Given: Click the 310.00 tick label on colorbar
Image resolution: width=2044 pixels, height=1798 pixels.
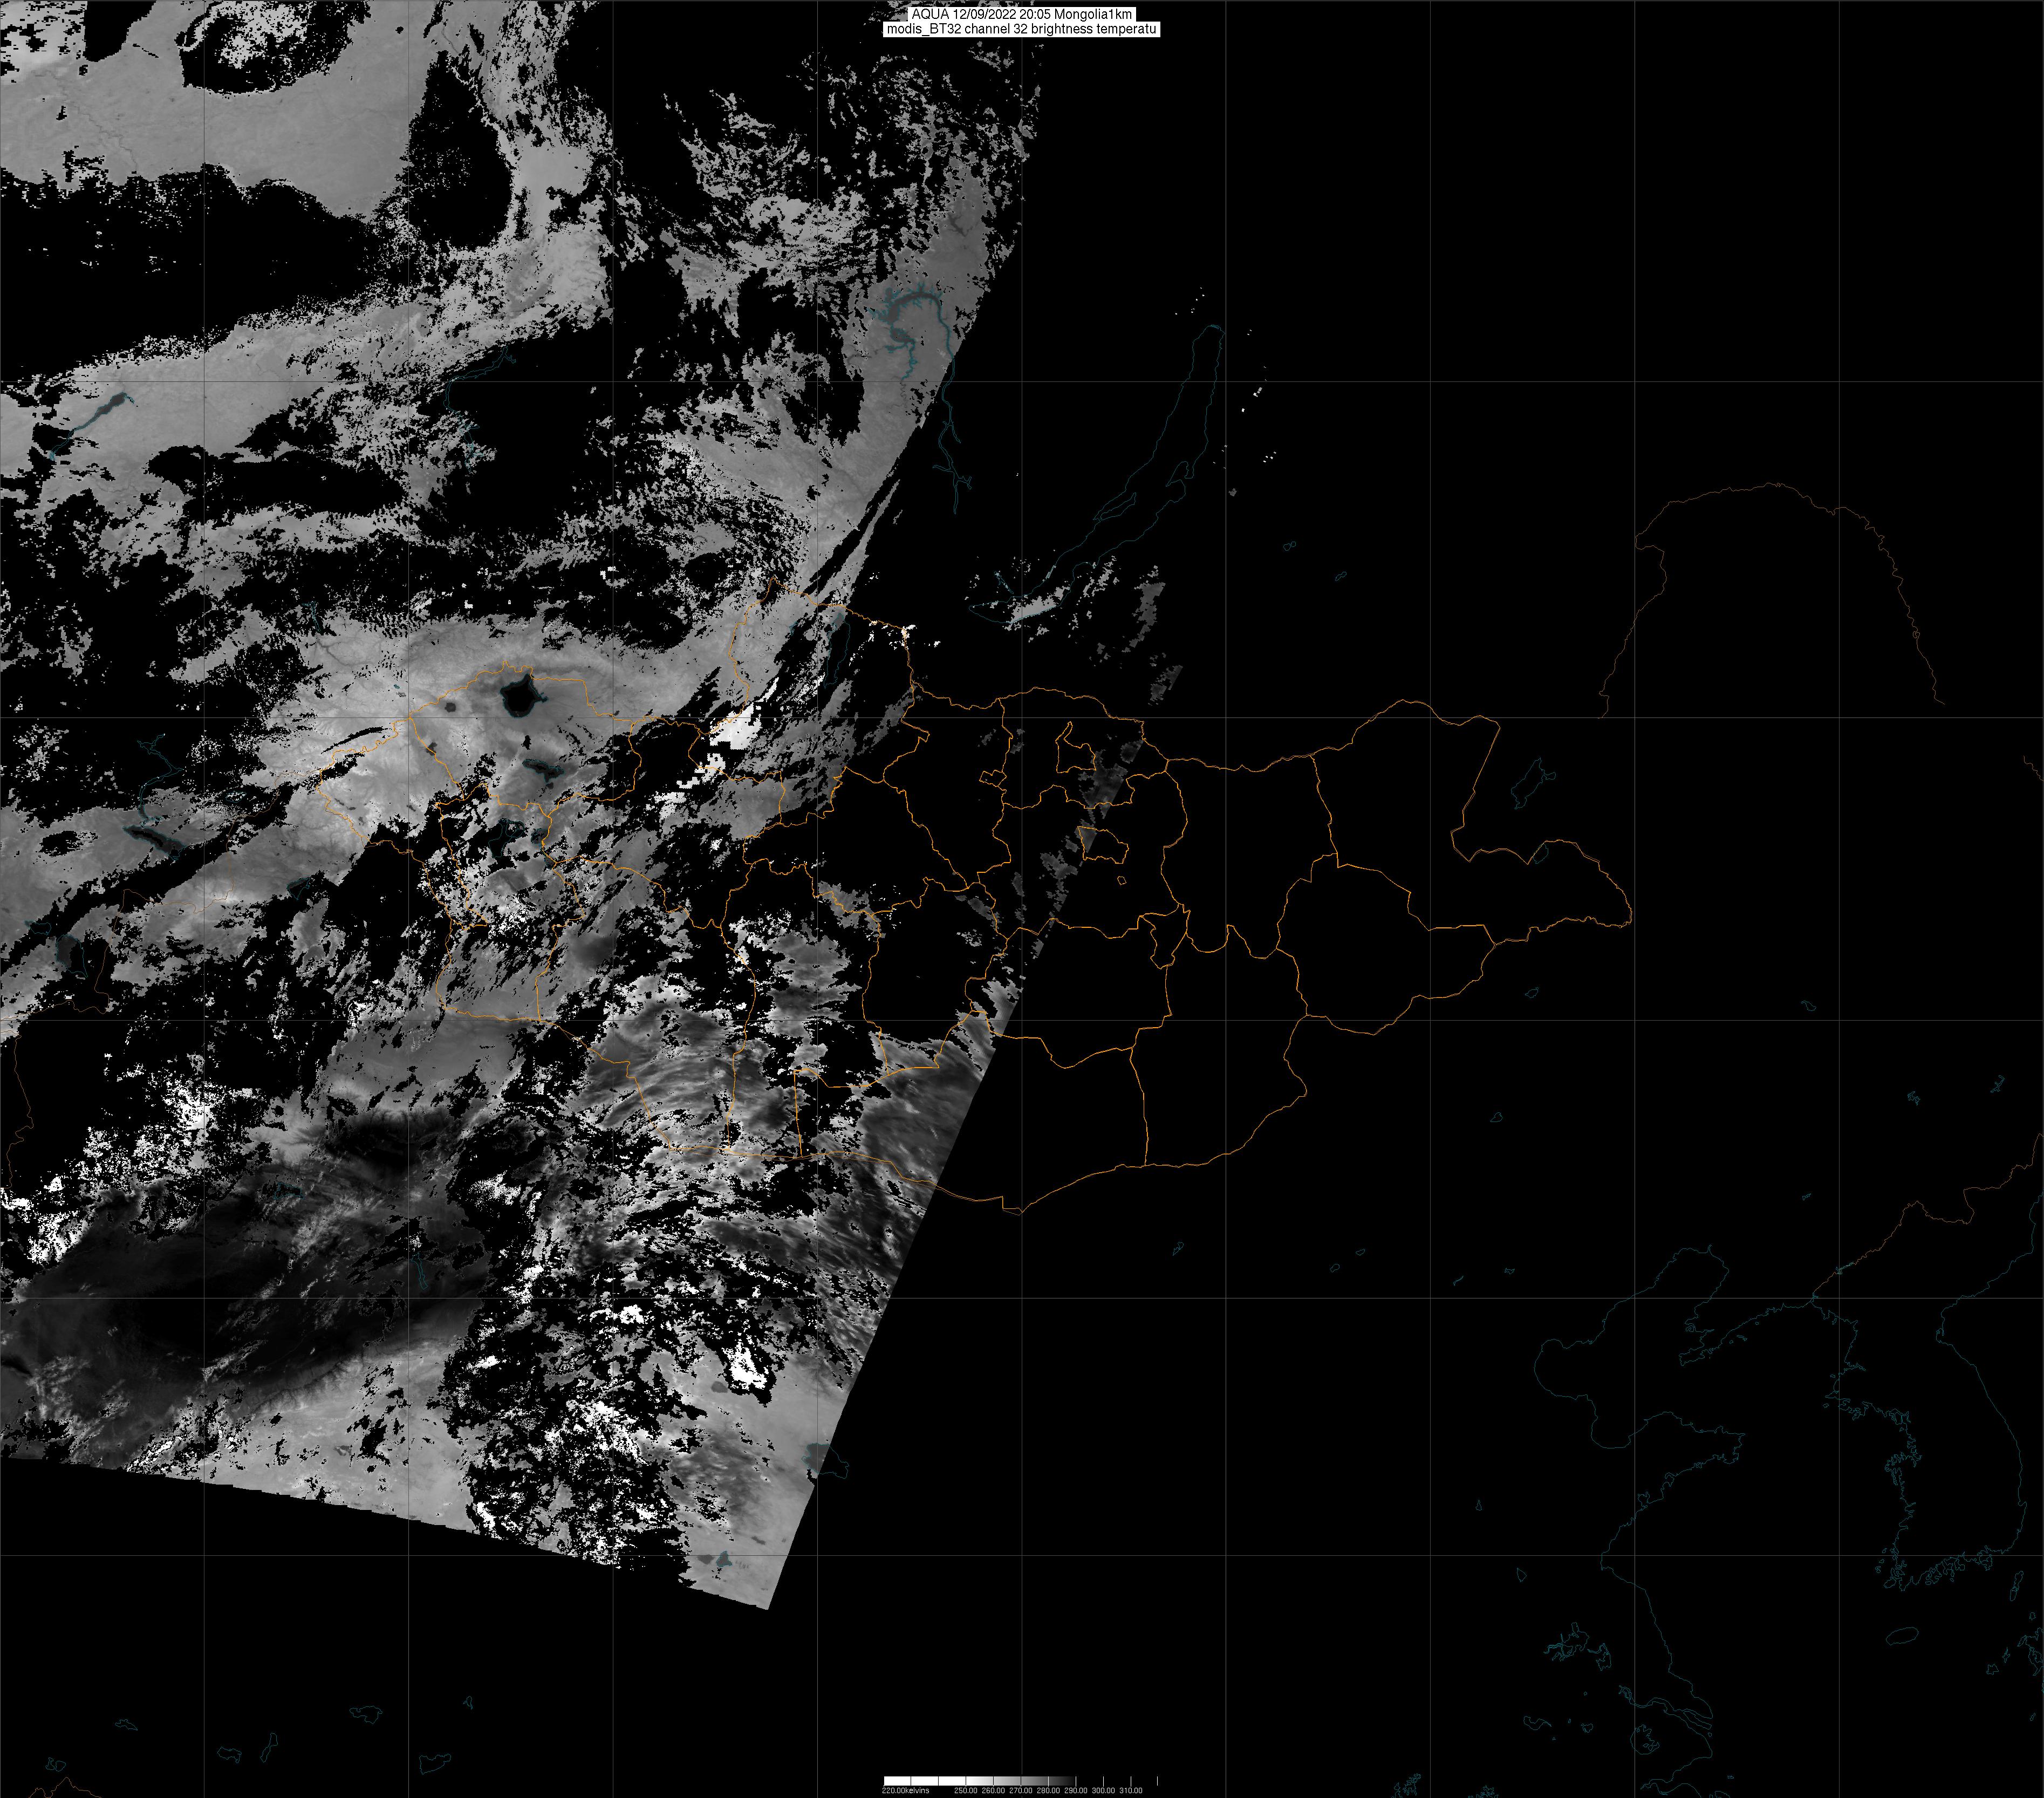Looking at the screenshot, I should pos(1131,1790).
